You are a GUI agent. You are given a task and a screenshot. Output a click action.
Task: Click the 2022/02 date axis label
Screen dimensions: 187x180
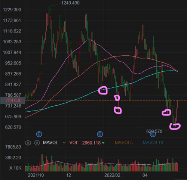tap(112, 175)
